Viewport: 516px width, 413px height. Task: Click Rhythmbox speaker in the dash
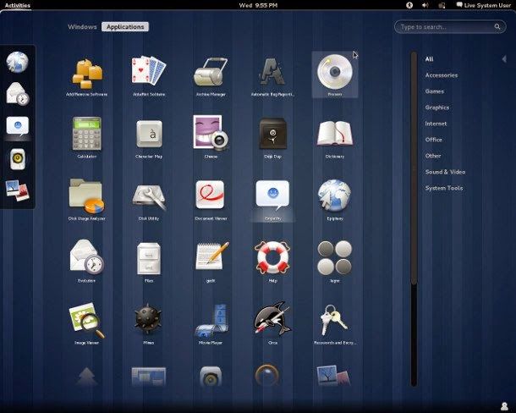[x=18, y=159]
